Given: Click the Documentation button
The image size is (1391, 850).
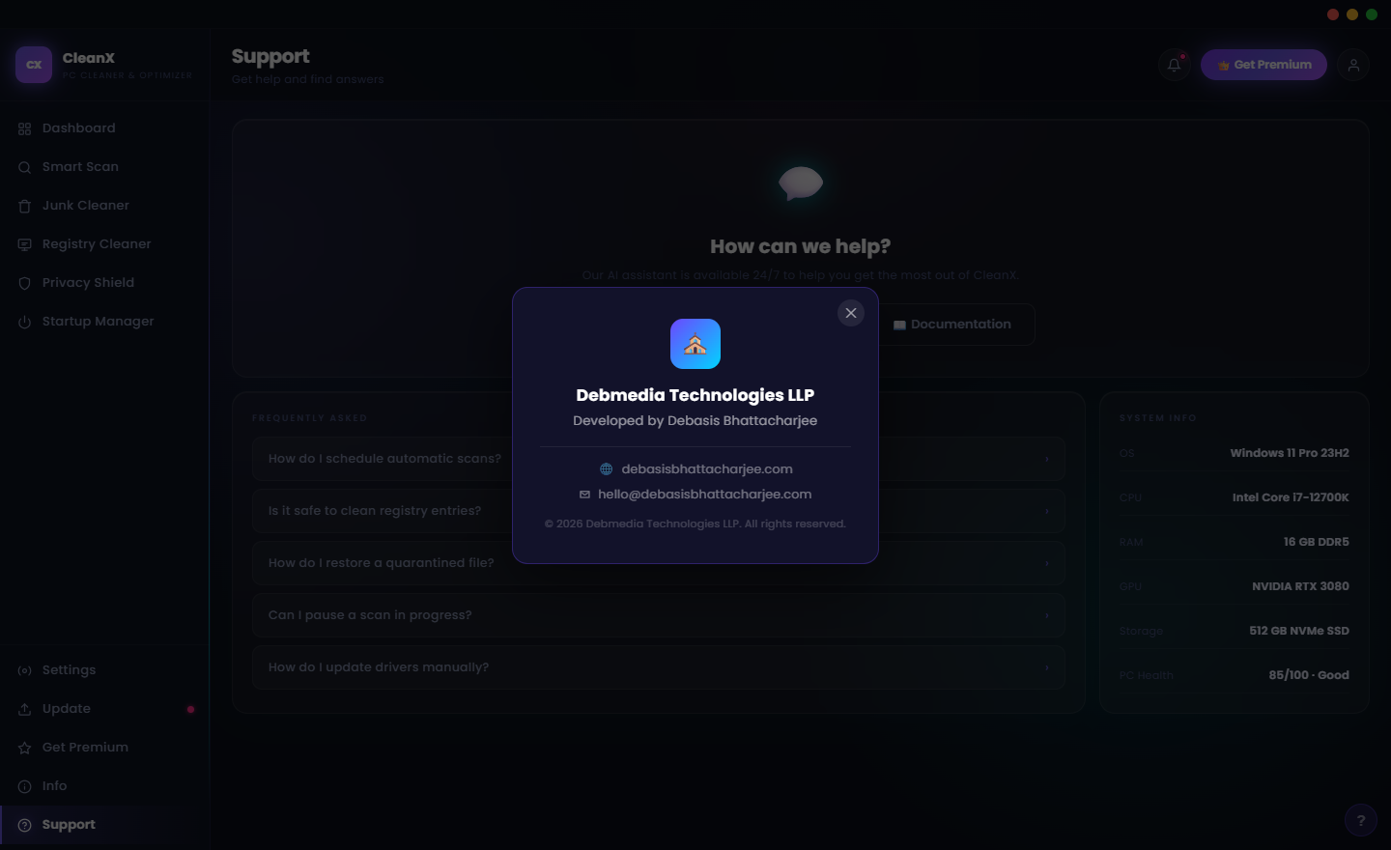Looking at the screenshot, I should [x=952, y=325].
